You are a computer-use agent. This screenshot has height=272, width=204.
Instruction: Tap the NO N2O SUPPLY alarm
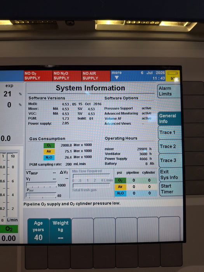[67, 76]
